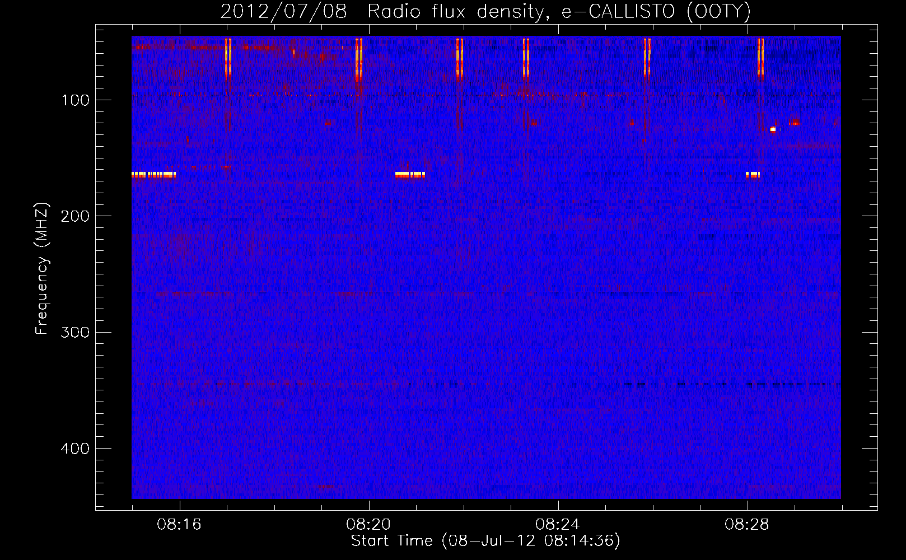Screen dimensions: 906x560
Task: Click the 400 frequency tick label
Action: pyautogui.click(x=75, y=449)
